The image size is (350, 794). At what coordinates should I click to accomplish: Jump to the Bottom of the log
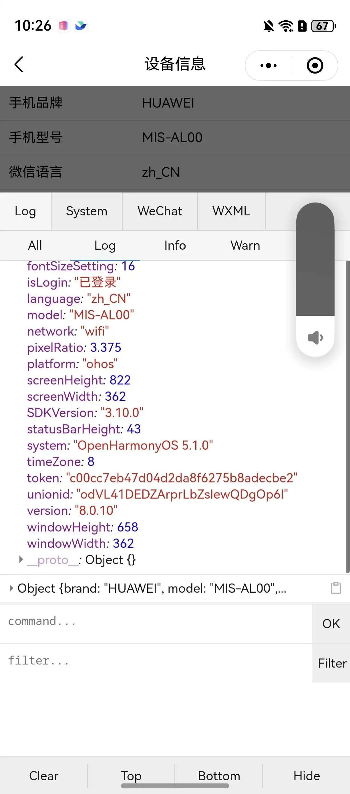pos(219,776)
